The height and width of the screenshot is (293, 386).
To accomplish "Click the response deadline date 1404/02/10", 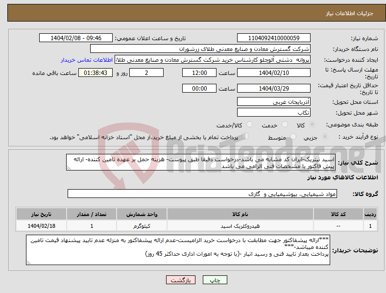I will tap(273, 73).
